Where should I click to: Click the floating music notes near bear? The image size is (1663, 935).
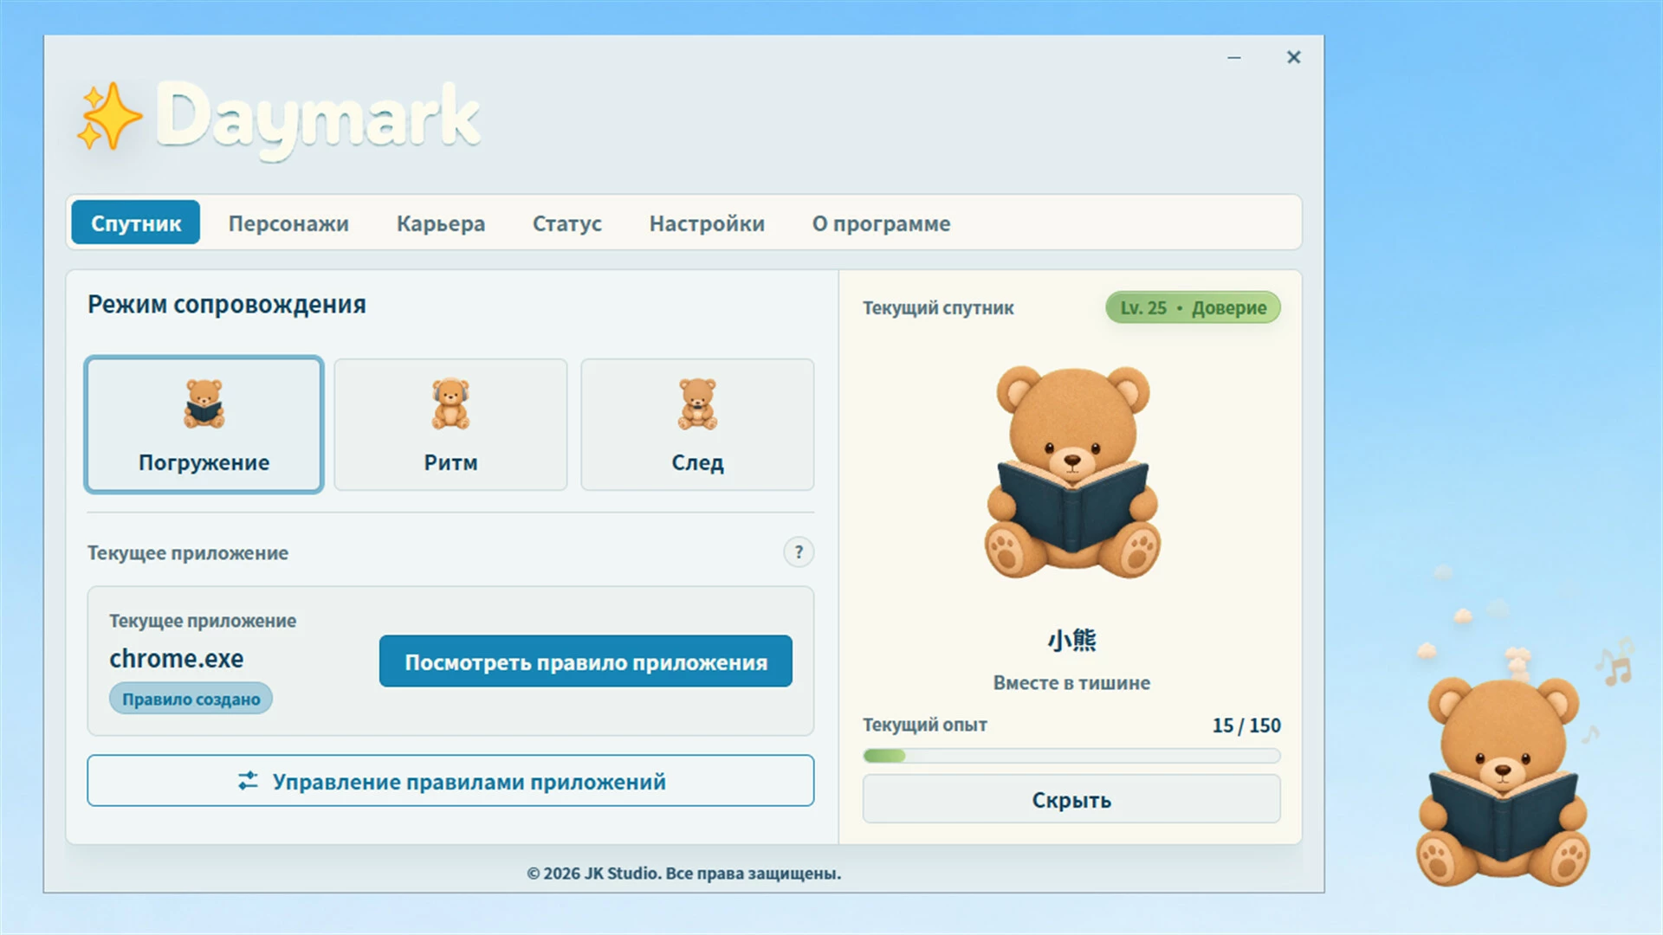[x=1614, y=663]
